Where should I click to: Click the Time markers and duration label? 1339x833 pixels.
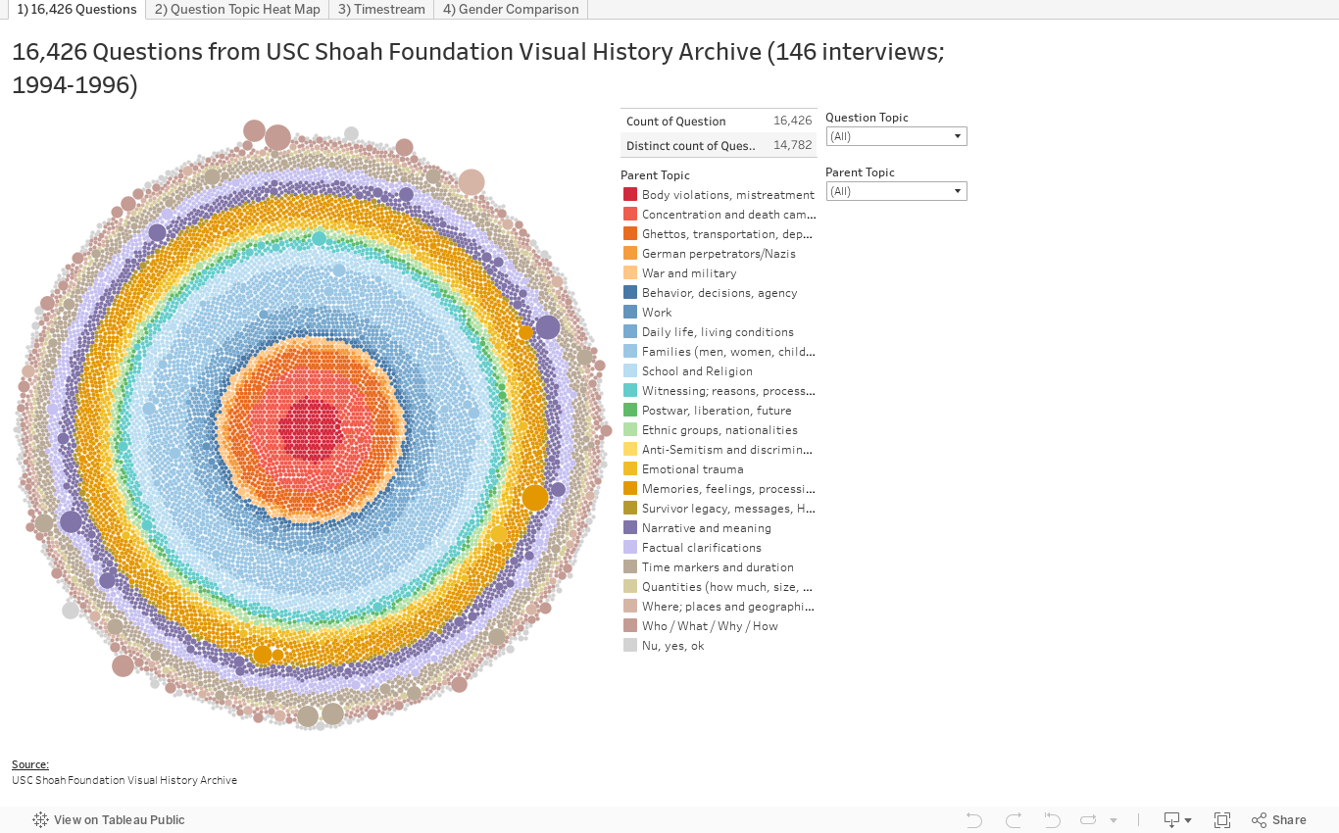click(718, 567)
